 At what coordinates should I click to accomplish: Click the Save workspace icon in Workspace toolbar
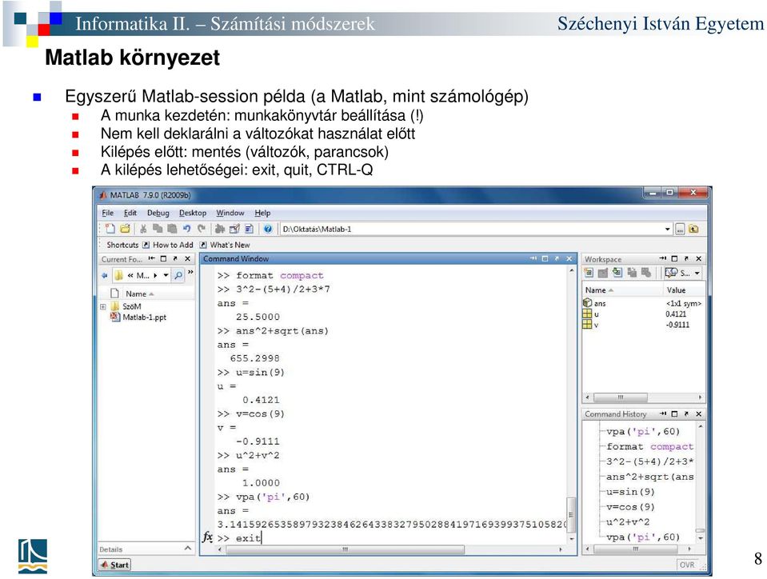[632, 273]
